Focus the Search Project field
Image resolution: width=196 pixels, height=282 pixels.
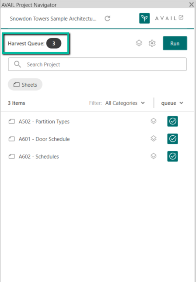pos(97,64)
